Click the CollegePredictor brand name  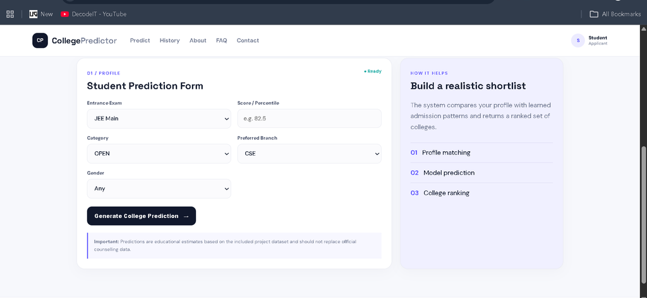click(84, 41)
